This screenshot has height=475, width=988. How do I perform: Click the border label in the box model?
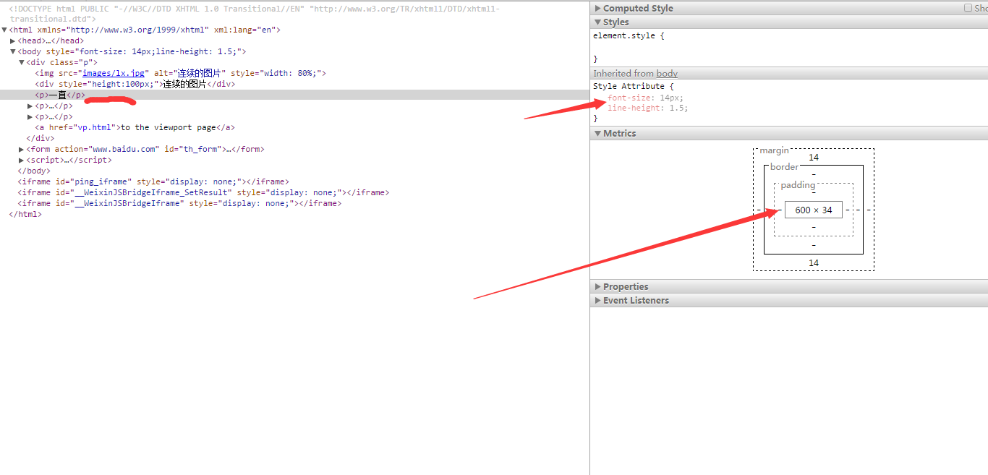click(x=784, y=167)
